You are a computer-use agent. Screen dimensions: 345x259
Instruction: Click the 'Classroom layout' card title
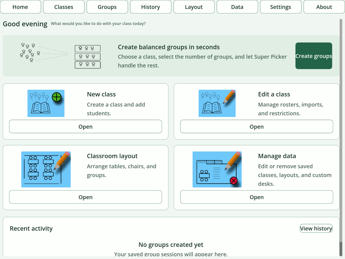112,156
